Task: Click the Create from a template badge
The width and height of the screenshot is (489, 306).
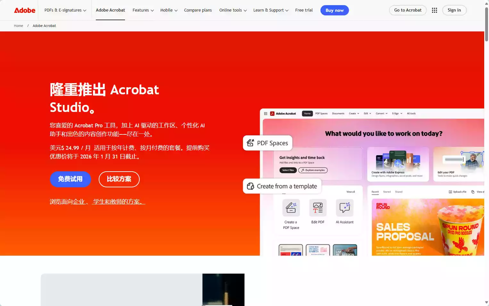Action: [x=282, y=186]
